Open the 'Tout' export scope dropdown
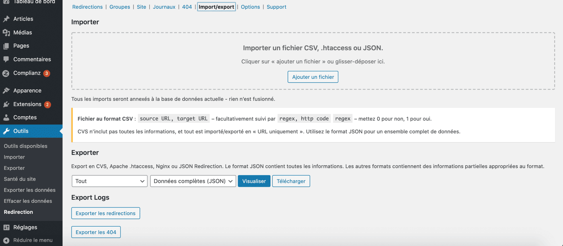563x246 pixels. pos(109,181)
